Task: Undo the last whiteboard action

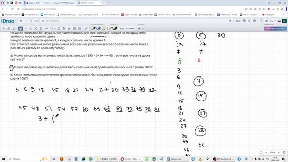Action: [21, 21]
